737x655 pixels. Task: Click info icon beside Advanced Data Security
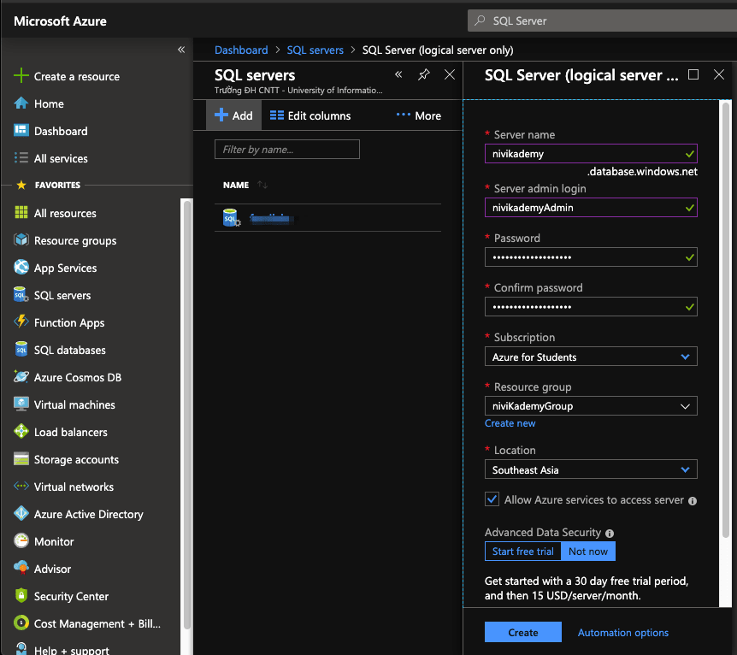[610, 534]
